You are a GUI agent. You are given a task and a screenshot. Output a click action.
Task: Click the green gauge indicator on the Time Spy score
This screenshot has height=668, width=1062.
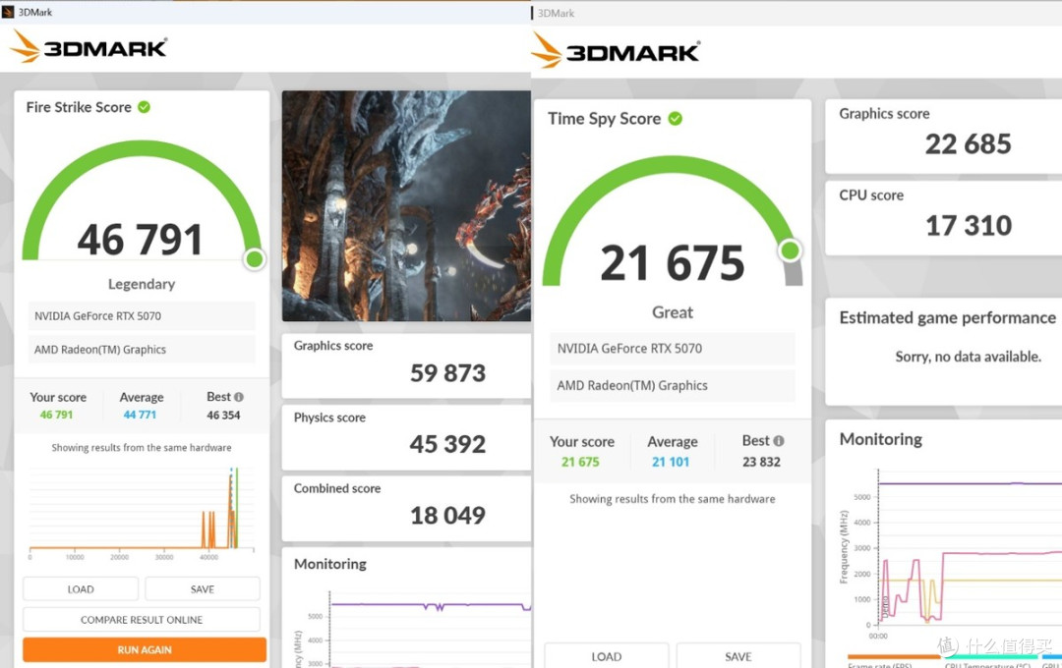[x=790, y=250]
